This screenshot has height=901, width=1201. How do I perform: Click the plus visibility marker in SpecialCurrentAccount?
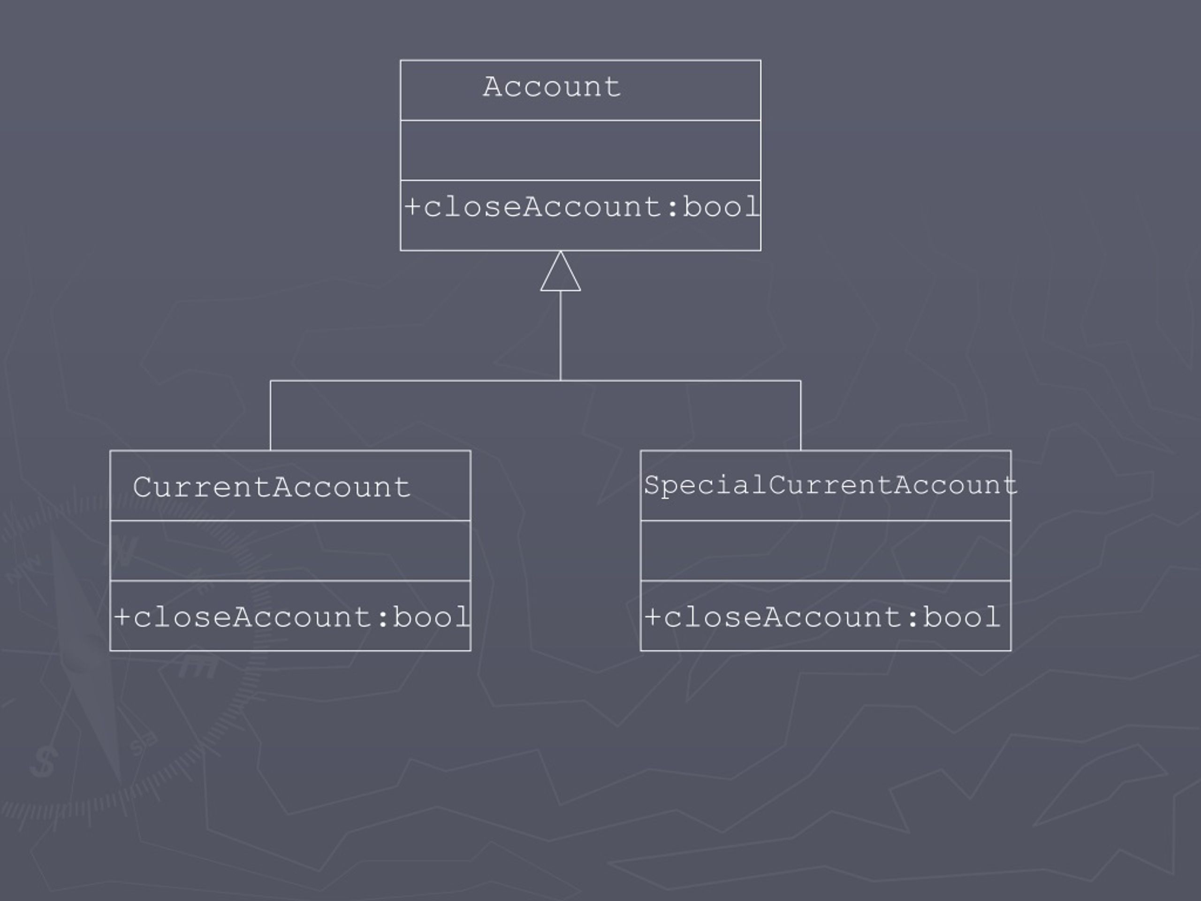coord(653,618)
